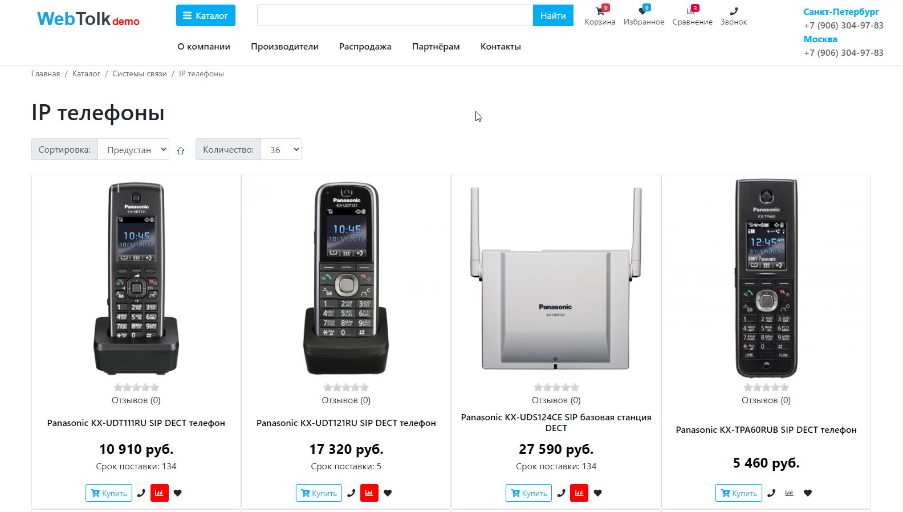Expand the Каталог menu button
903x512 pixels.
tap(206, 16)
